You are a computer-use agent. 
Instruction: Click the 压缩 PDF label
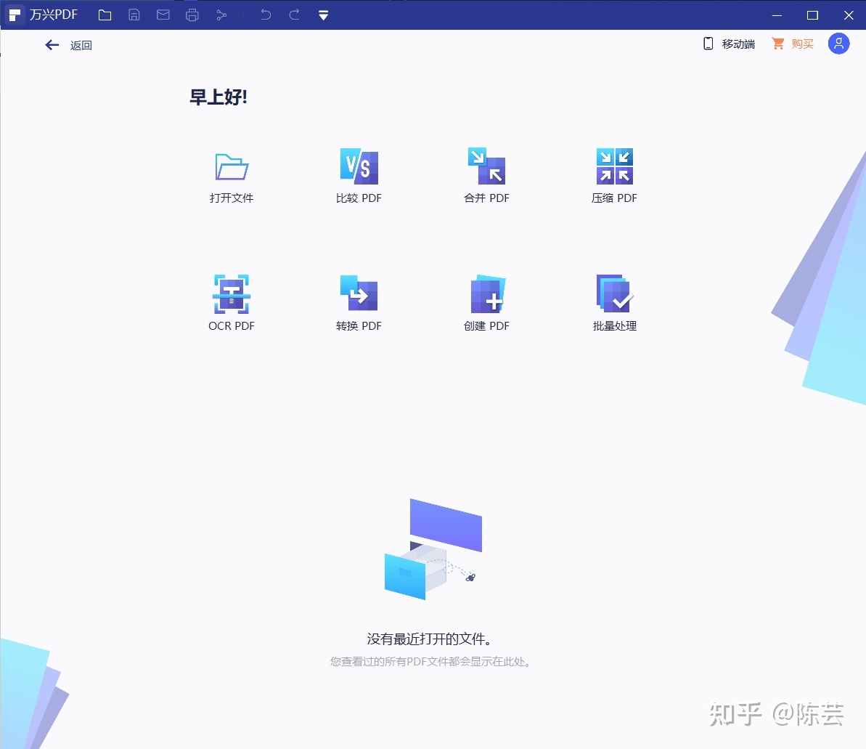click(614, 198)
